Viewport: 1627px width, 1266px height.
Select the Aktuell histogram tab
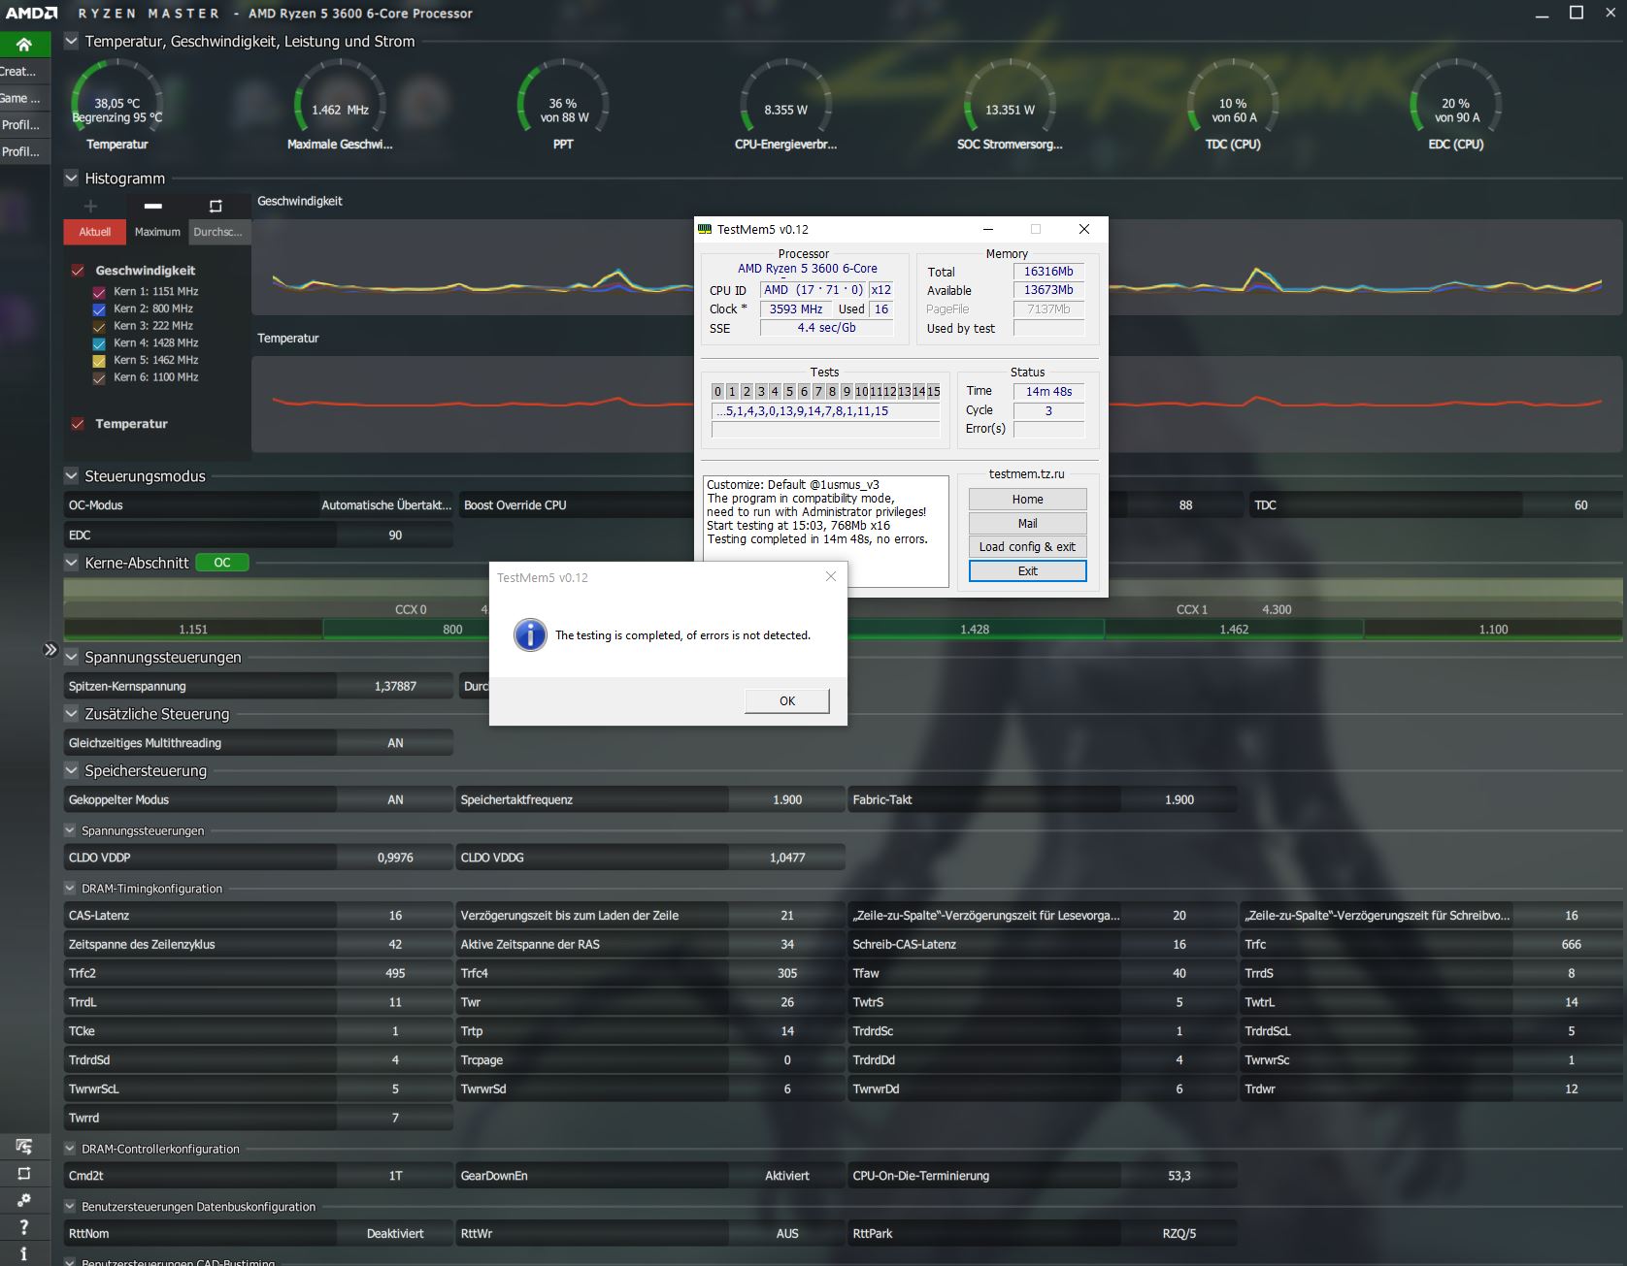pos(95,232)
